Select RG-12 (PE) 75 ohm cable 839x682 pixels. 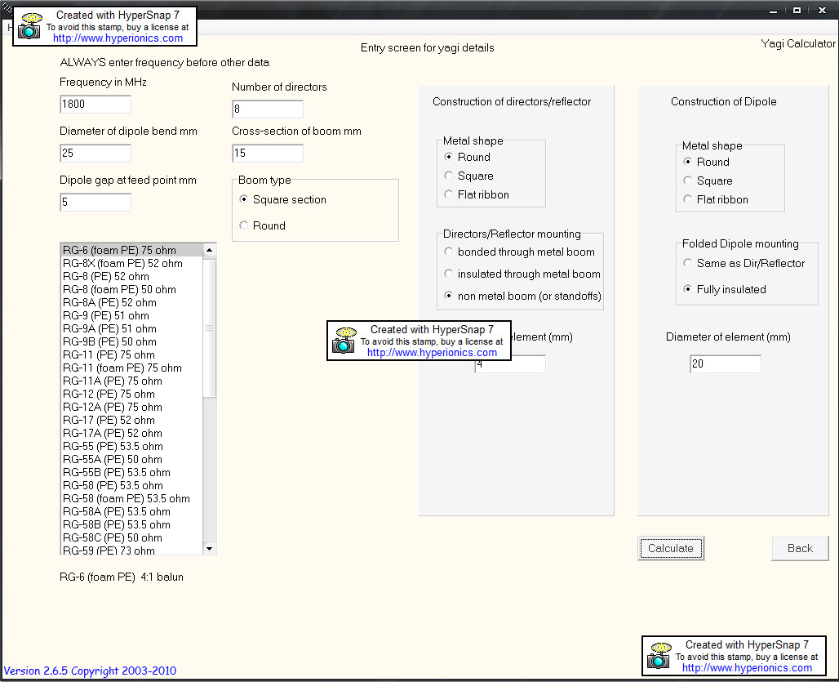click(x=131, y=394)
